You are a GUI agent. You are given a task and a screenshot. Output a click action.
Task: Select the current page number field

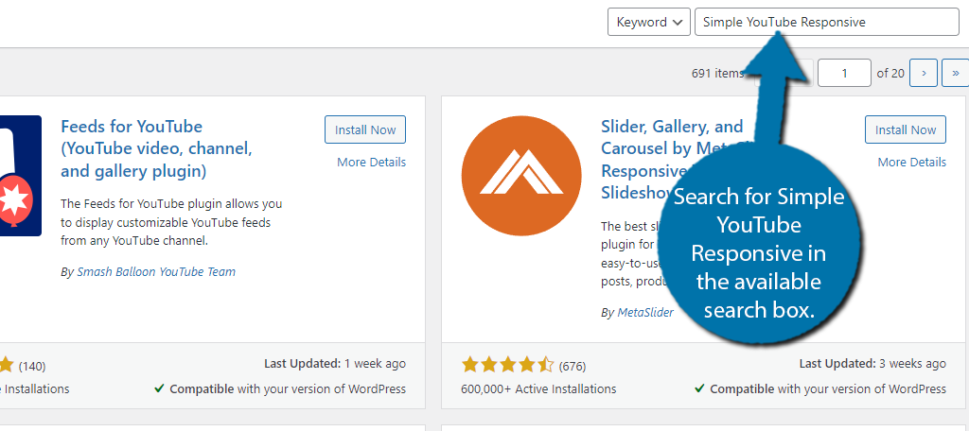point(844,73)
